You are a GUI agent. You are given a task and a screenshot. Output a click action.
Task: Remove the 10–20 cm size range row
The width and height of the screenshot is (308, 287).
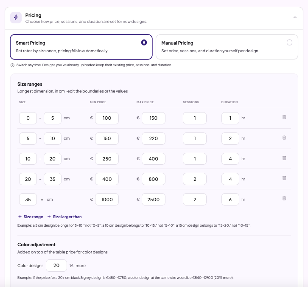[x=284, y=158]
